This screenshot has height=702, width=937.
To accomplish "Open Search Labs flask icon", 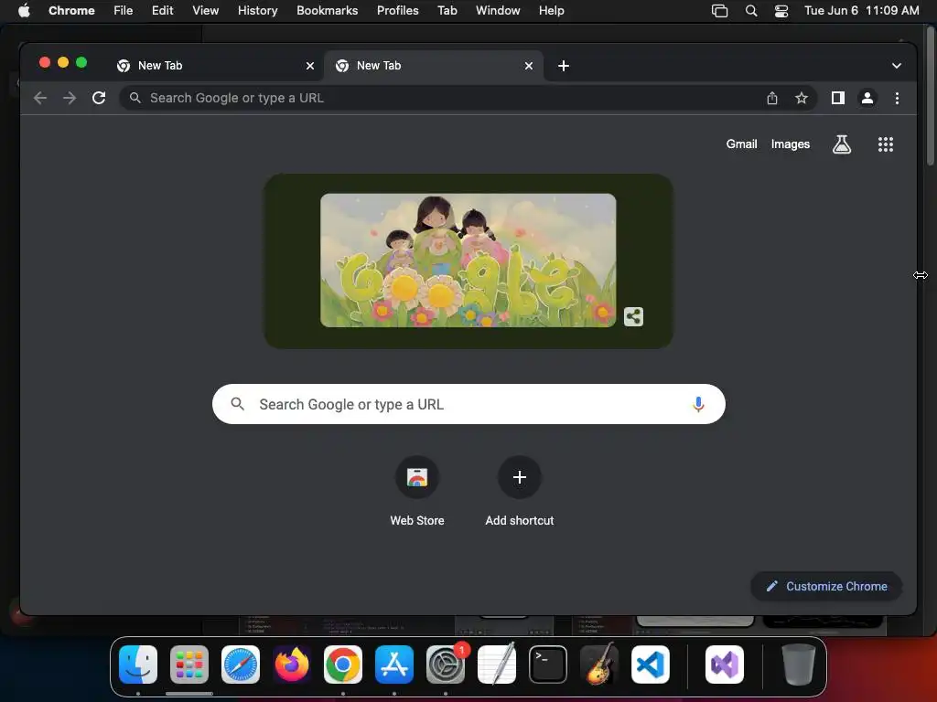I will click(842, 144).
